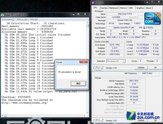Switch to the Graphics tab
Viewport: 163px width, 124px height.
click(x=140, y=8)
